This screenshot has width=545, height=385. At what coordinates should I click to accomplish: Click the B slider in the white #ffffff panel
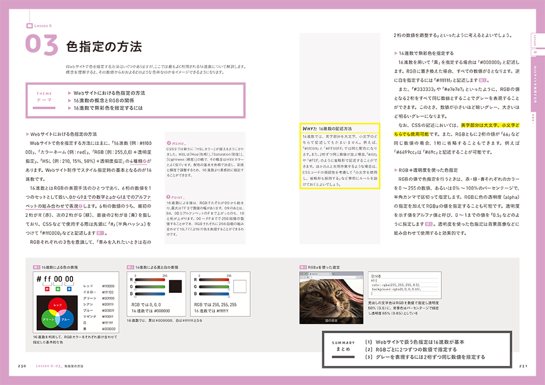point(214,294)
